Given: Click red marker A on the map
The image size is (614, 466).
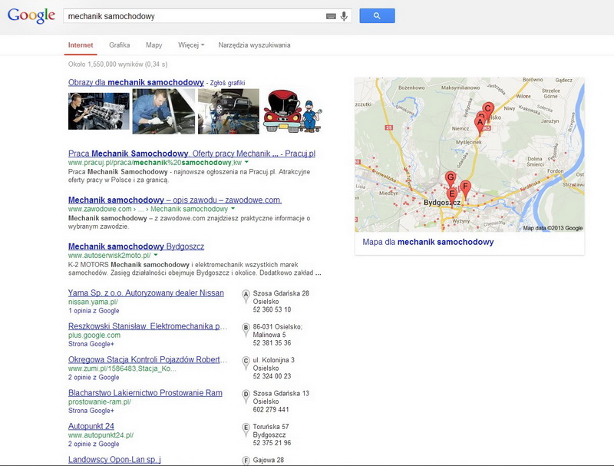Looking at the screenshot, I should click(480, 125).
